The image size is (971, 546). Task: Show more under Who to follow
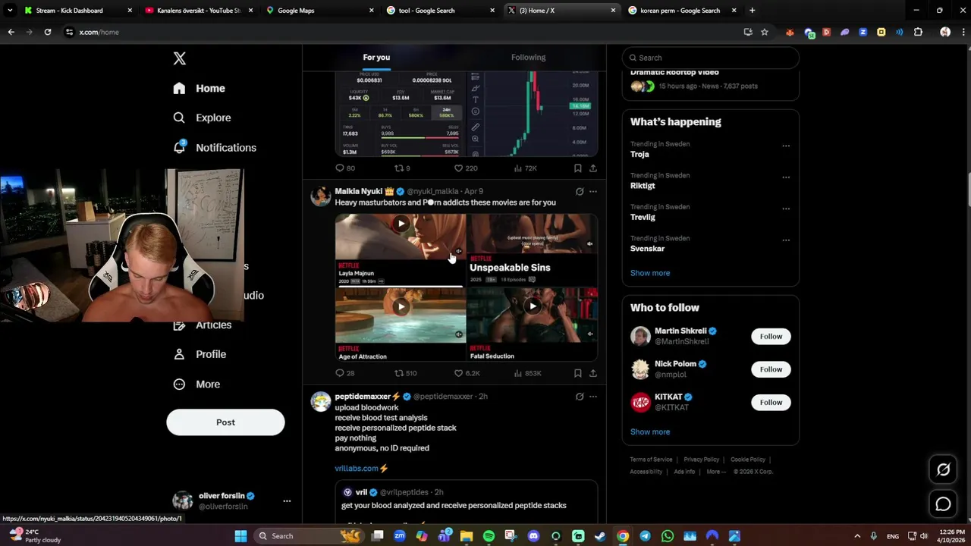click(x=650, y=432)
